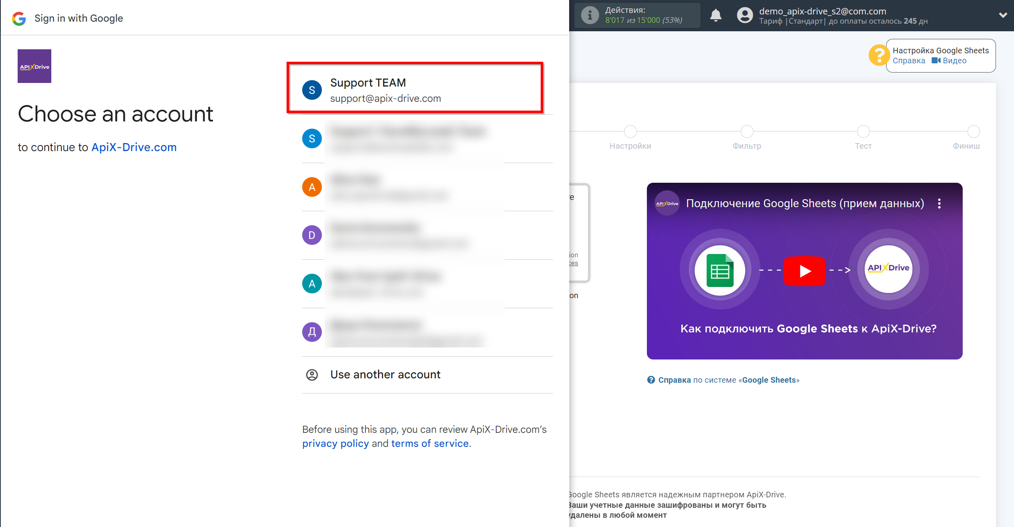Choose the account with purple Д avatar
Screen dimensions: 1014x527
pyautogui.click(x=427, y=332)
